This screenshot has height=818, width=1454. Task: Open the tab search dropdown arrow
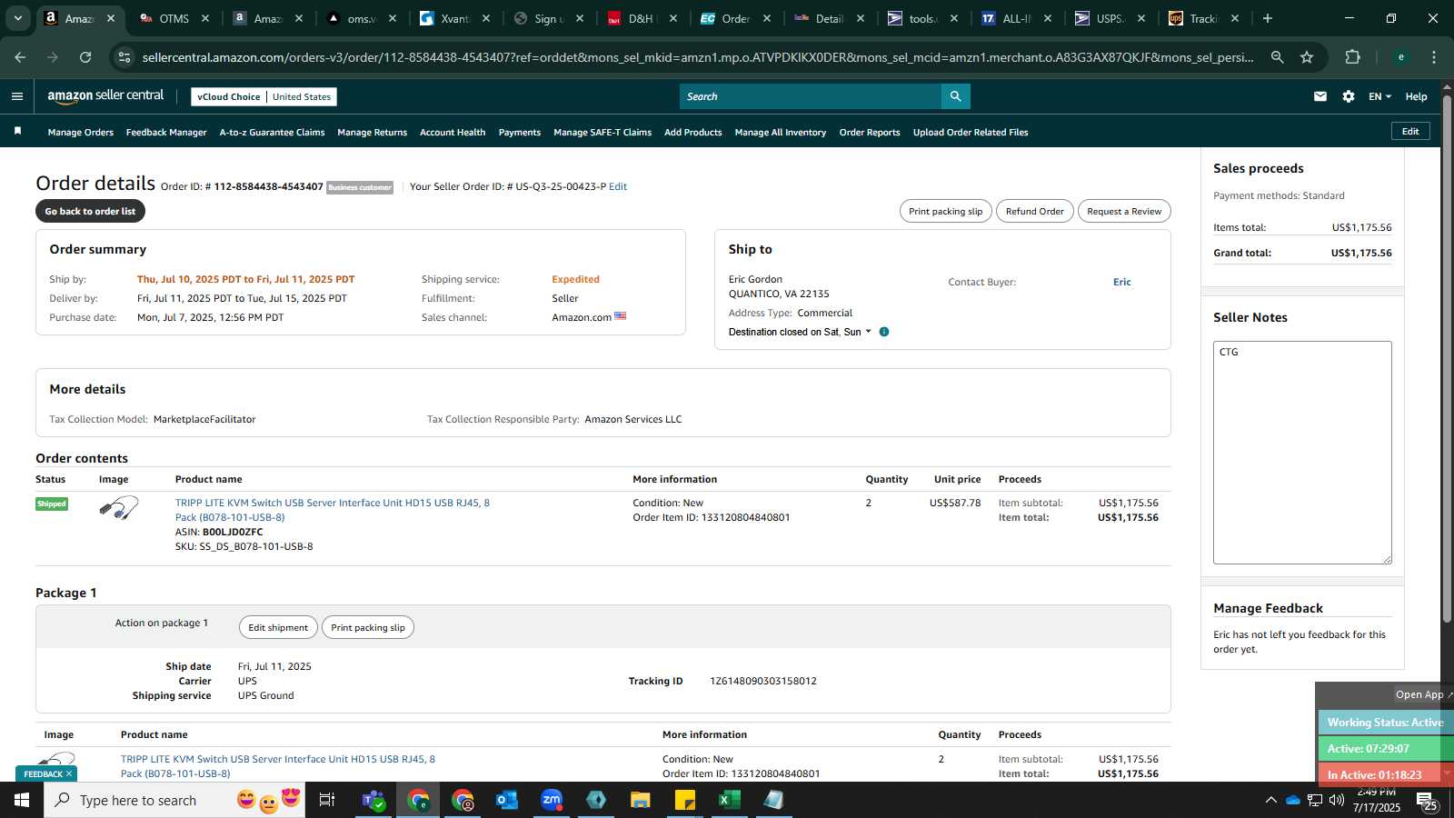[x=17, y=18]
